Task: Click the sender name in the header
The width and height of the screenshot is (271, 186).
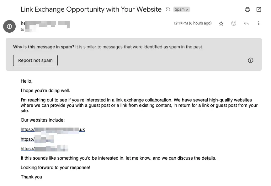Action: tap(45, 23)
